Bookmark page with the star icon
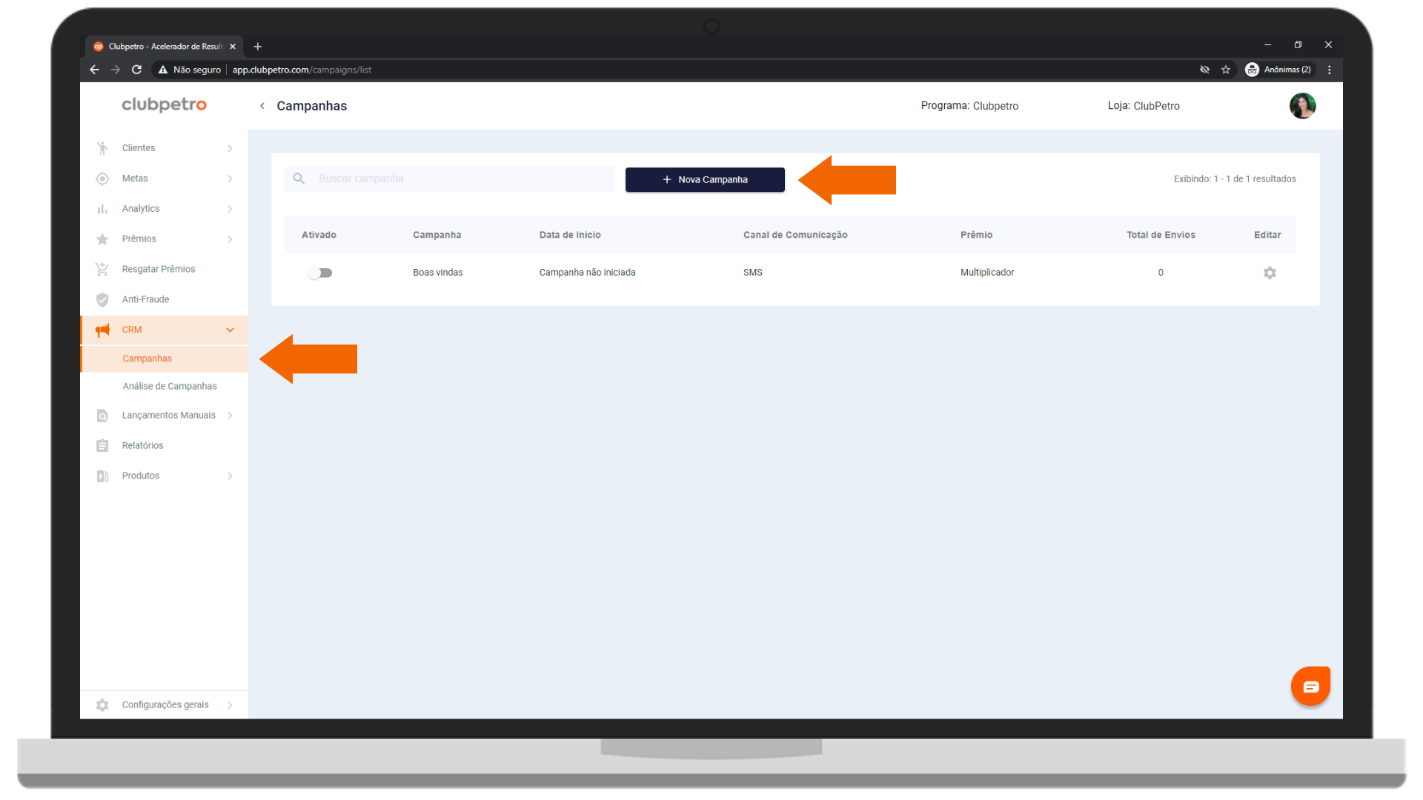The width and height of the screenshot is (1423, 800). (1226, 70)
